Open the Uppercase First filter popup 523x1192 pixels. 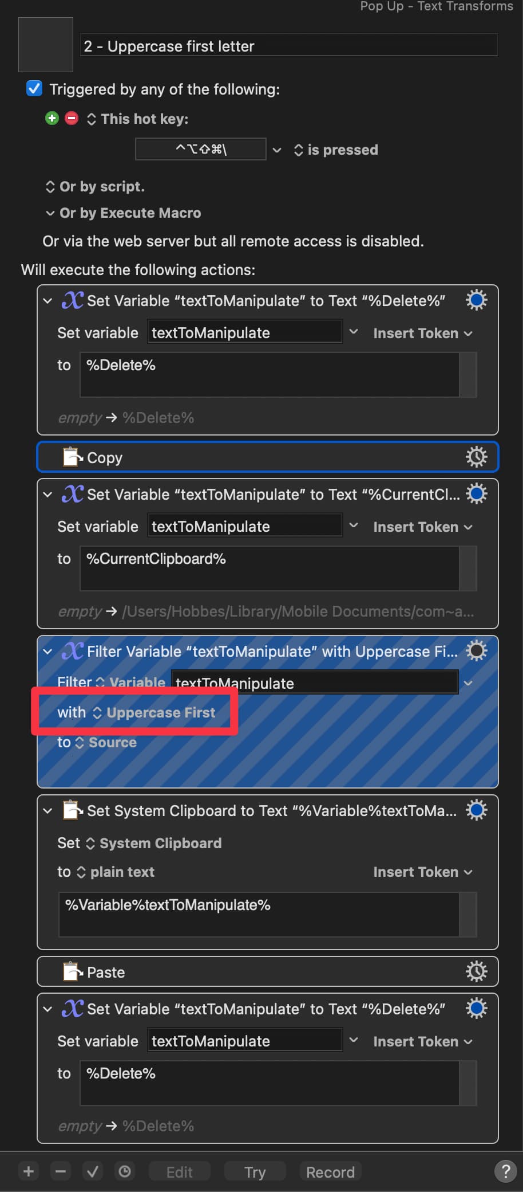pyautogui.click(x=154, y=712)
